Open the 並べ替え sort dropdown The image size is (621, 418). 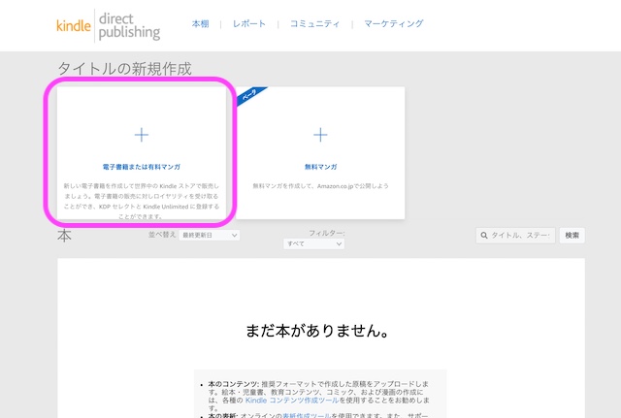pyautogui.click(x=202, y=236)
